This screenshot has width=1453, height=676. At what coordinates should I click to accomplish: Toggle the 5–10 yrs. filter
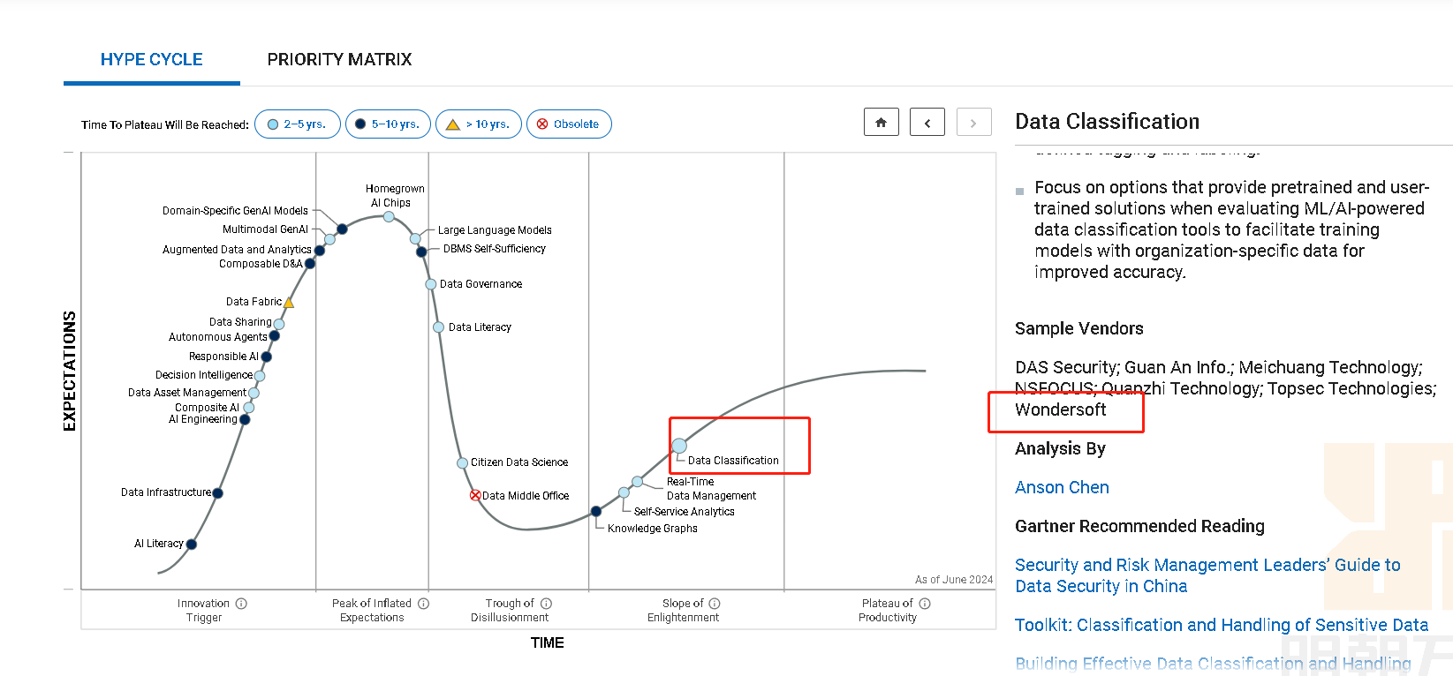pos(388,124)
